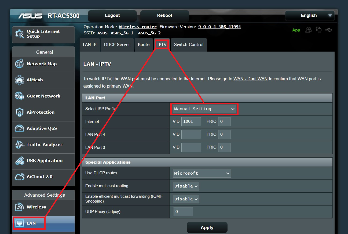Click the AiProtection shield icon
The image size is (348, 234).
(x=20, y=112)
